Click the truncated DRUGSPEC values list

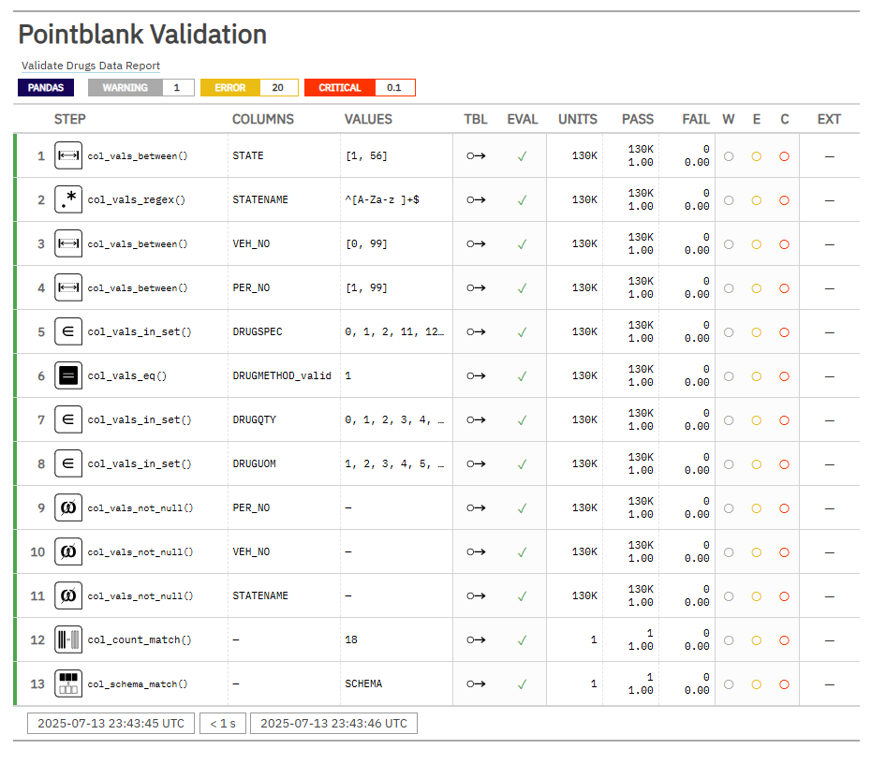(x=394, y=332)
